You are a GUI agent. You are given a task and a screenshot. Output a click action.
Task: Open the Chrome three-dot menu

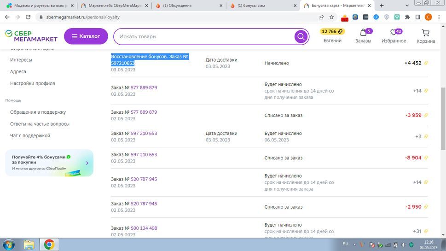[439, 17]
